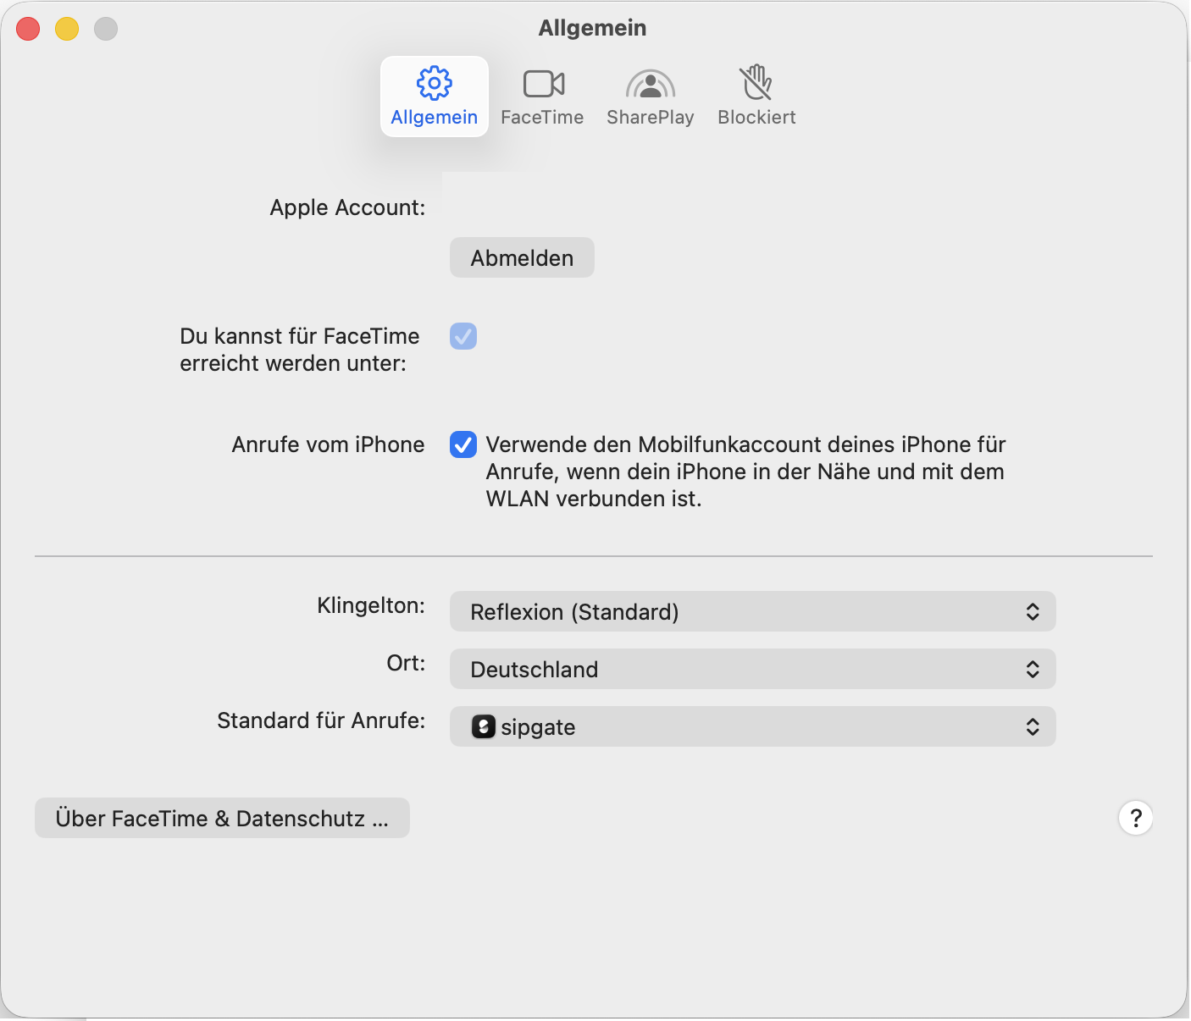Image resolution: width=1191 pixels, height=1021 pixels.
Task: Uncheck Mobilfunkaccount für Anrufe verwenden
Action: tap(463, 444)
